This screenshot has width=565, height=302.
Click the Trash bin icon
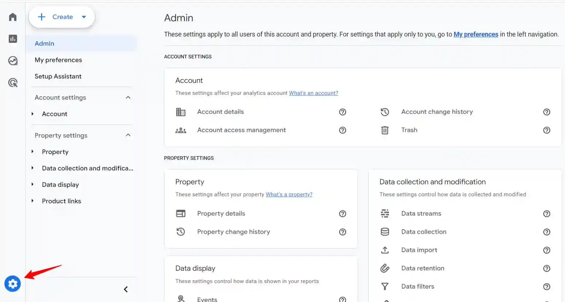tap(385, 130)
